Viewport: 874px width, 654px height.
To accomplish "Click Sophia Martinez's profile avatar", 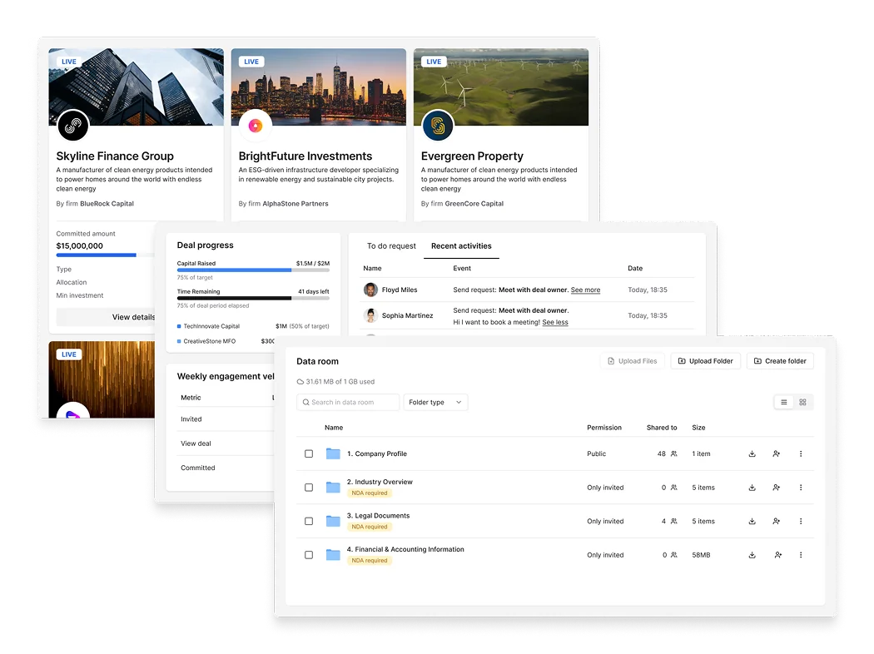I will (x=370, y=316).
